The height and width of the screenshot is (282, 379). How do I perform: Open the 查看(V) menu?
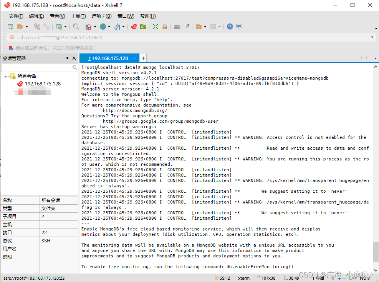pos(57,16)
